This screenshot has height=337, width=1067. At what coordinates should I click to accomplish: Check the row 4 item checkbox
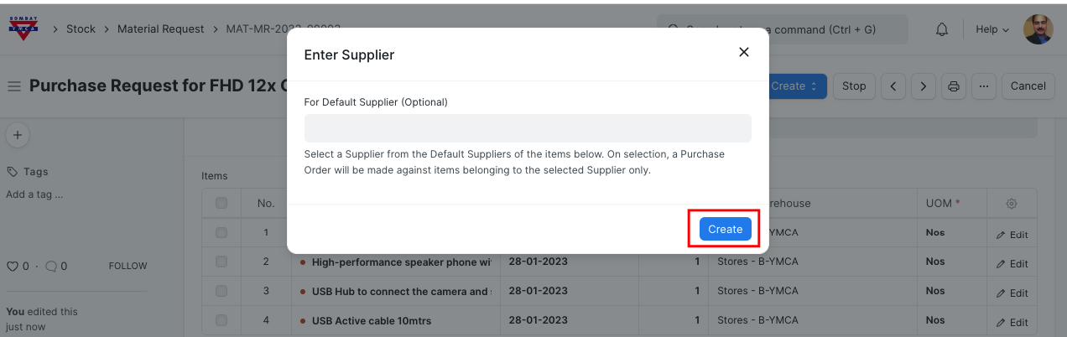point(221,320)
